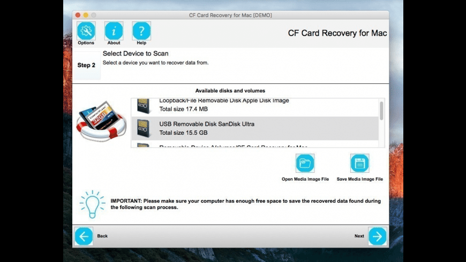
Task: Click the Help label in toolbar
Action: tap(141, 43)
